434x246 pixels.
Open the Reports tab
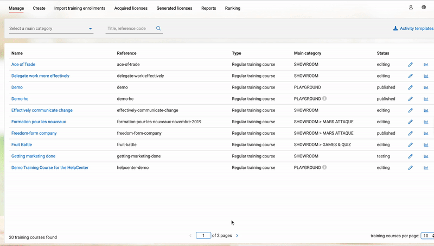click(x=209, y=8)
